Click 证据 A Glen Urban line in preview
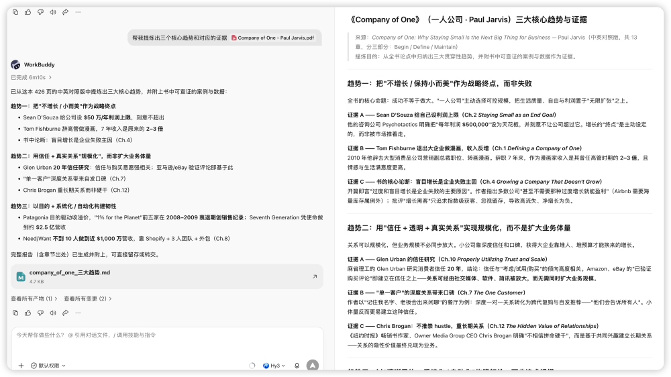 [447, 259]
